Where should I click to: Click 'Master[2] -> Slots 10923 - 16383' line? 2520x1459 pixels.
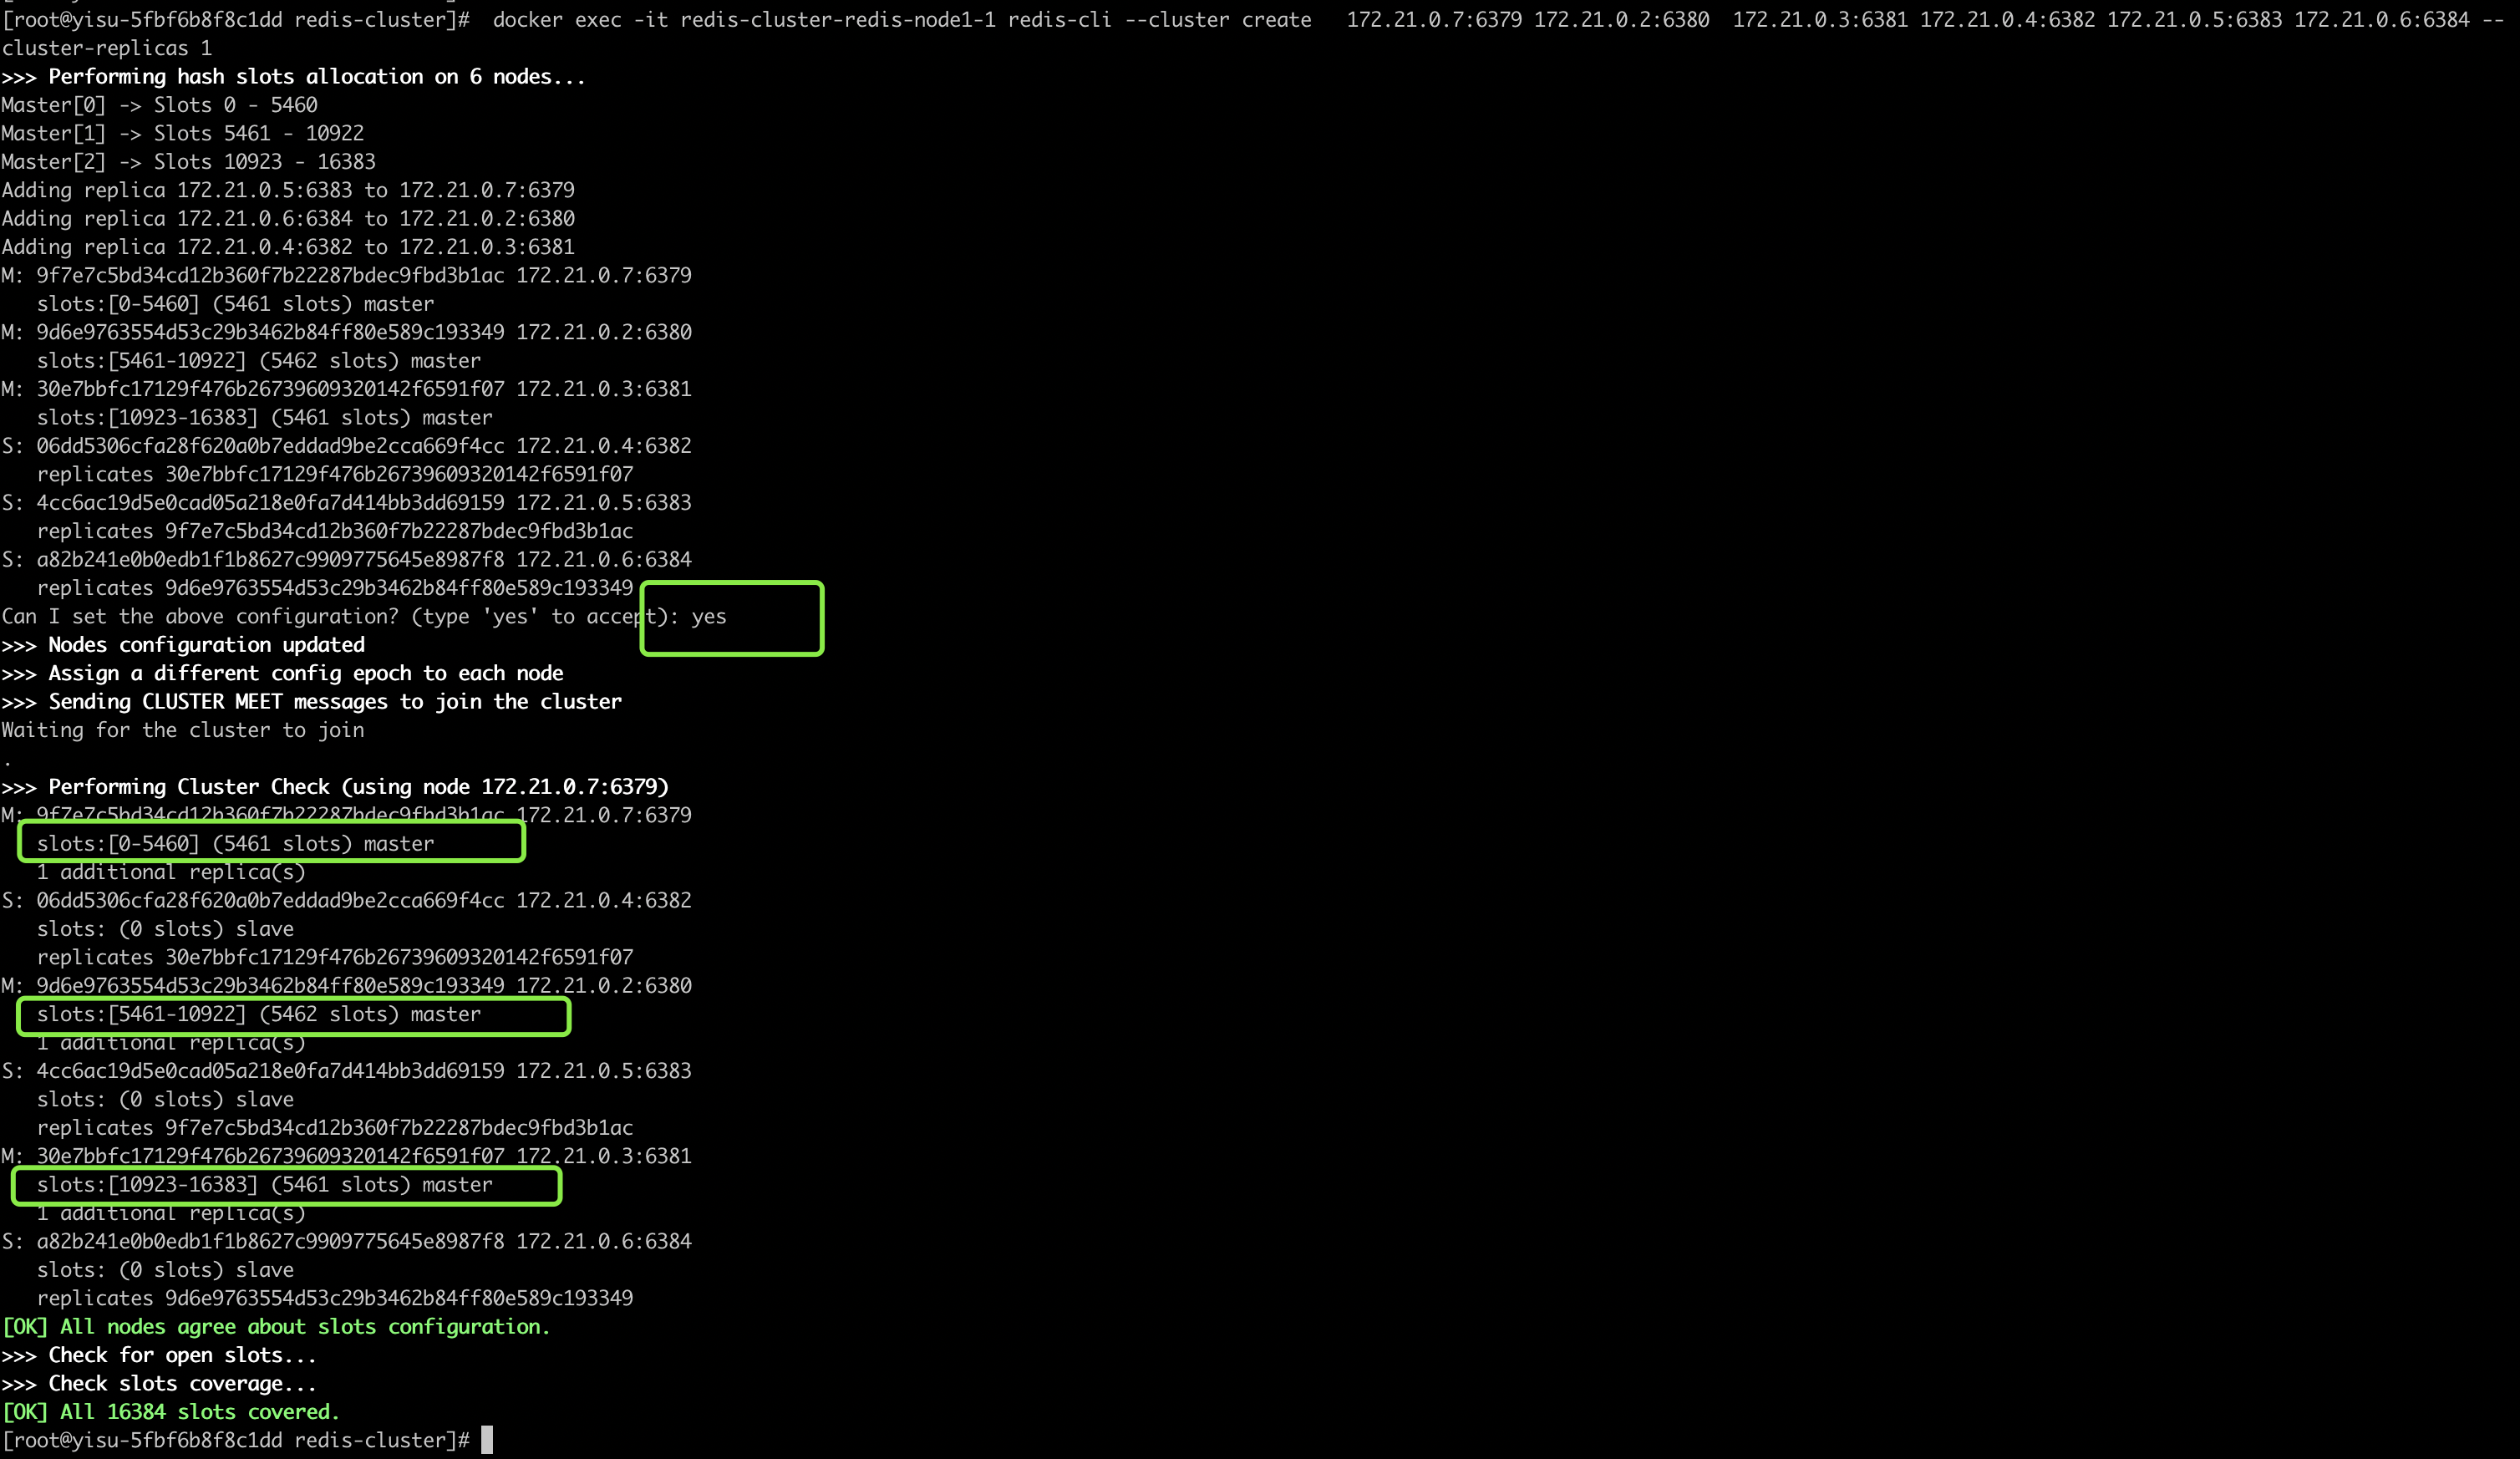point(188,162)
